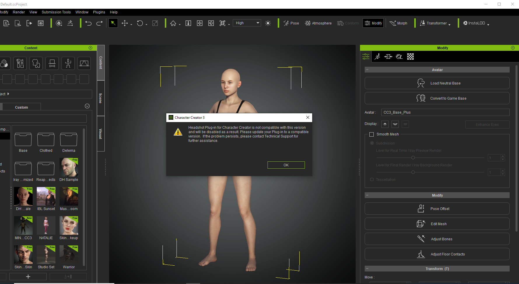519x284 pixels.
Task: Click the Frame Selected camera icon
Action: pyautogui.click(x=222, y=23)
